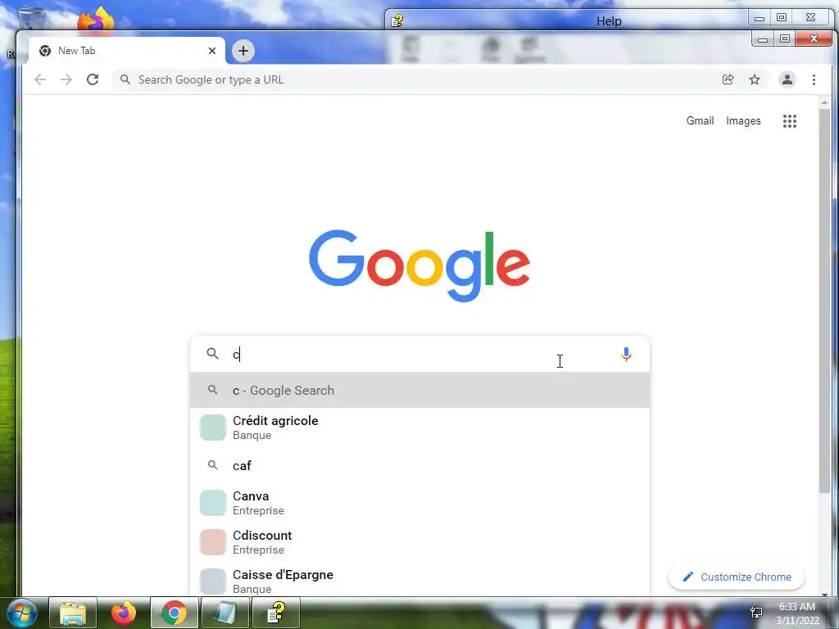Reload the page with the refresh icon
839x629 pixels.
point(93,79)
